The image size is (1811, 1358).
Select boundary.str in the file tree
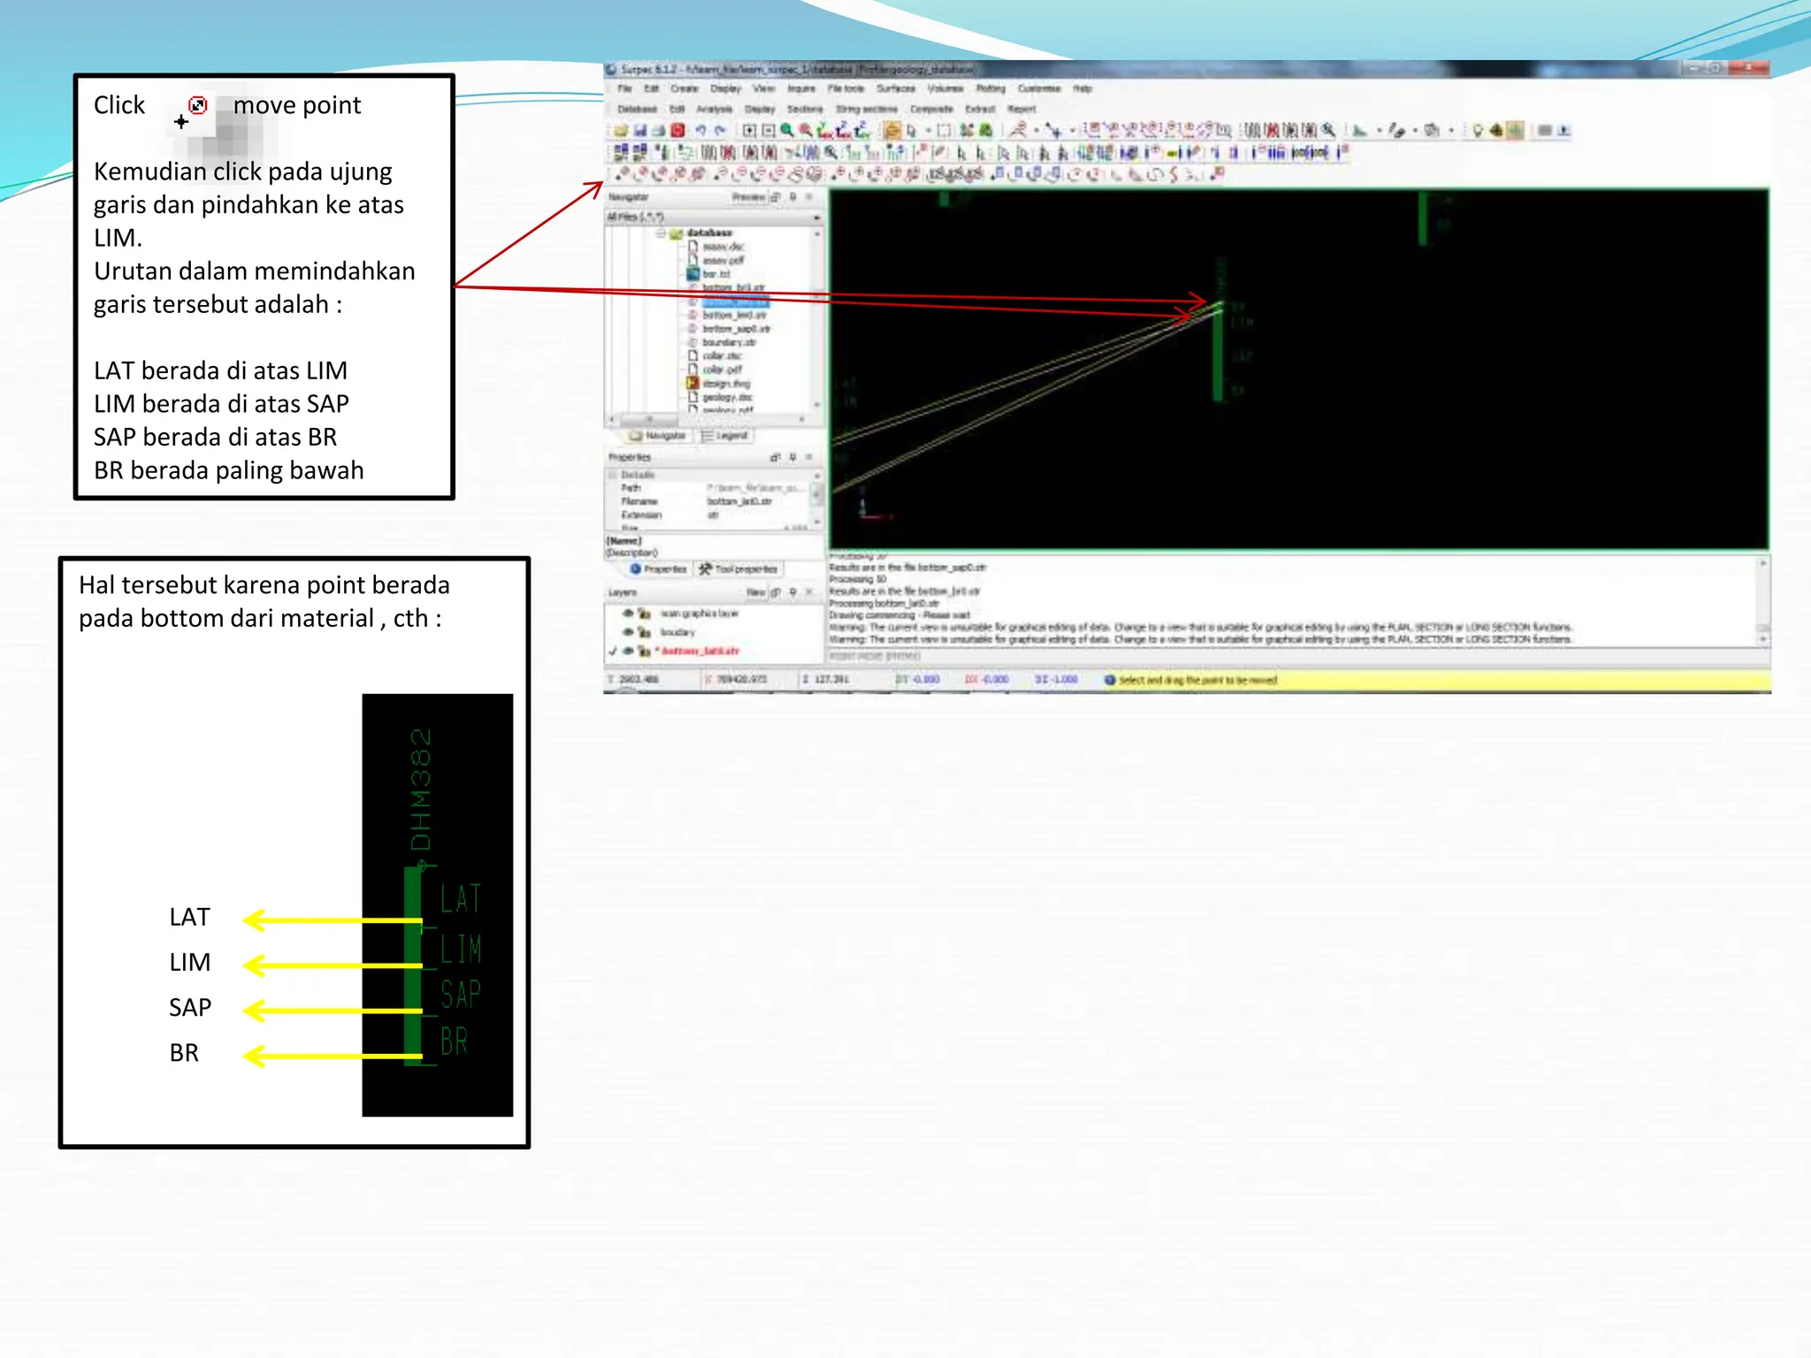(x=729, y=342)
